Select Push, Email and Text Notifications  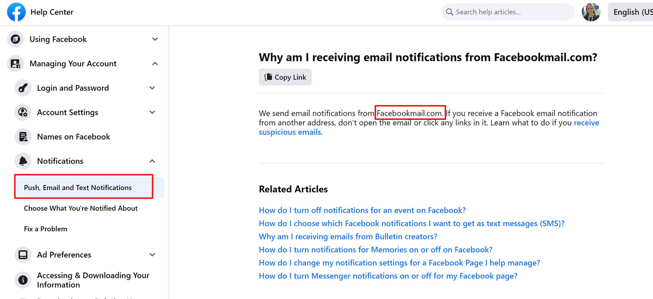click(78, 188)
